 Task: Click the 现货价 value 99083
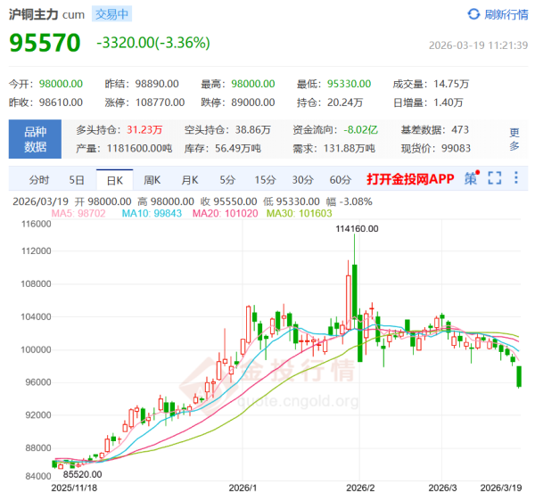(457, 148)
